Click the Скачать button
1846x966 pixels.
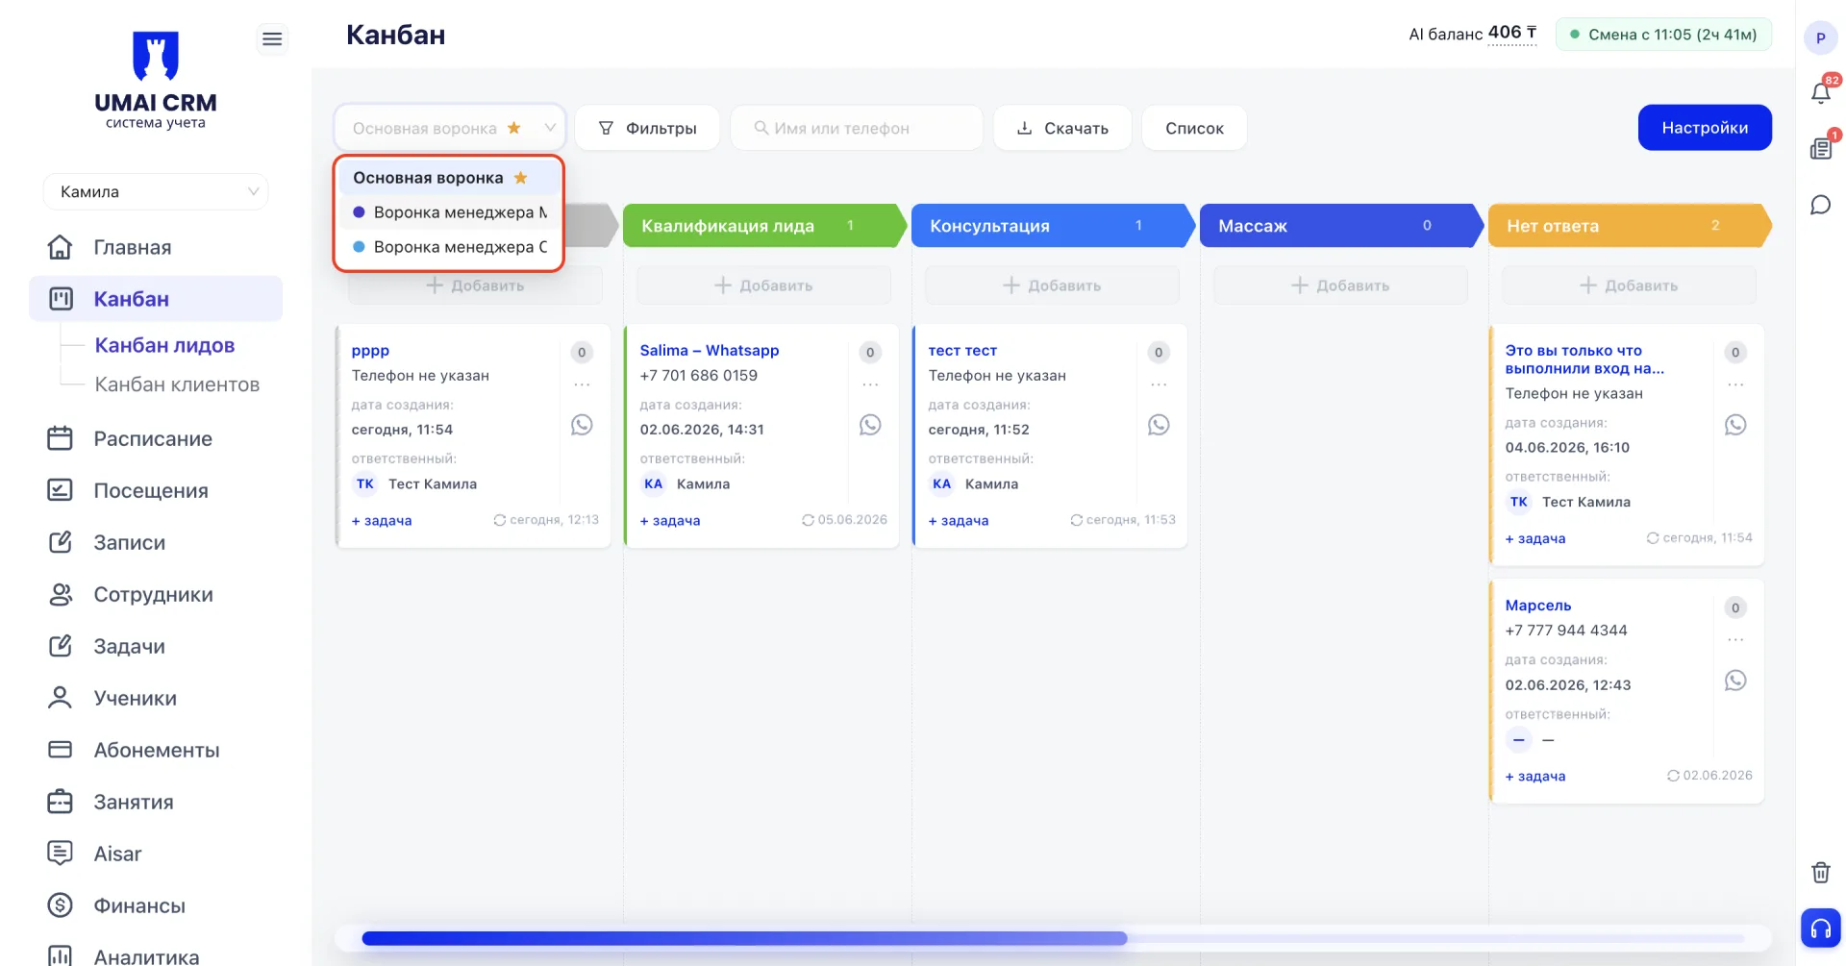(1062, 128)
